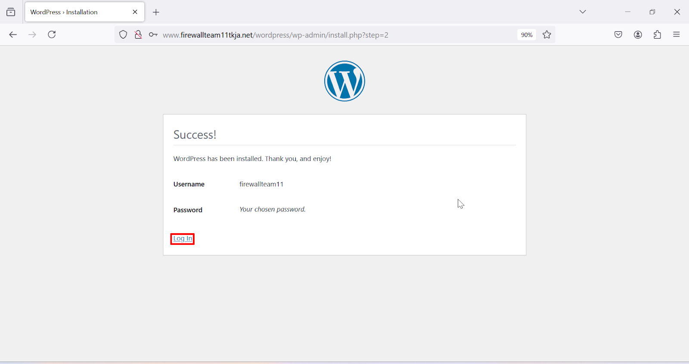The image size is (689, 364).
Task: Open a new tab with plus button
Action: (x=156, y=12)
